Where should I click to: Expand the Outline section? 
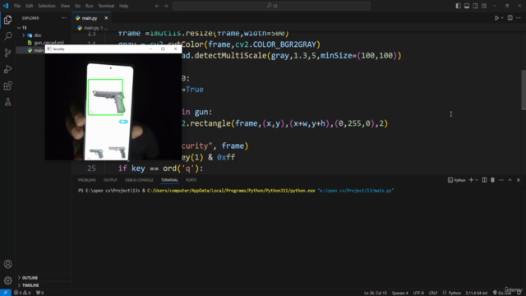30,278
